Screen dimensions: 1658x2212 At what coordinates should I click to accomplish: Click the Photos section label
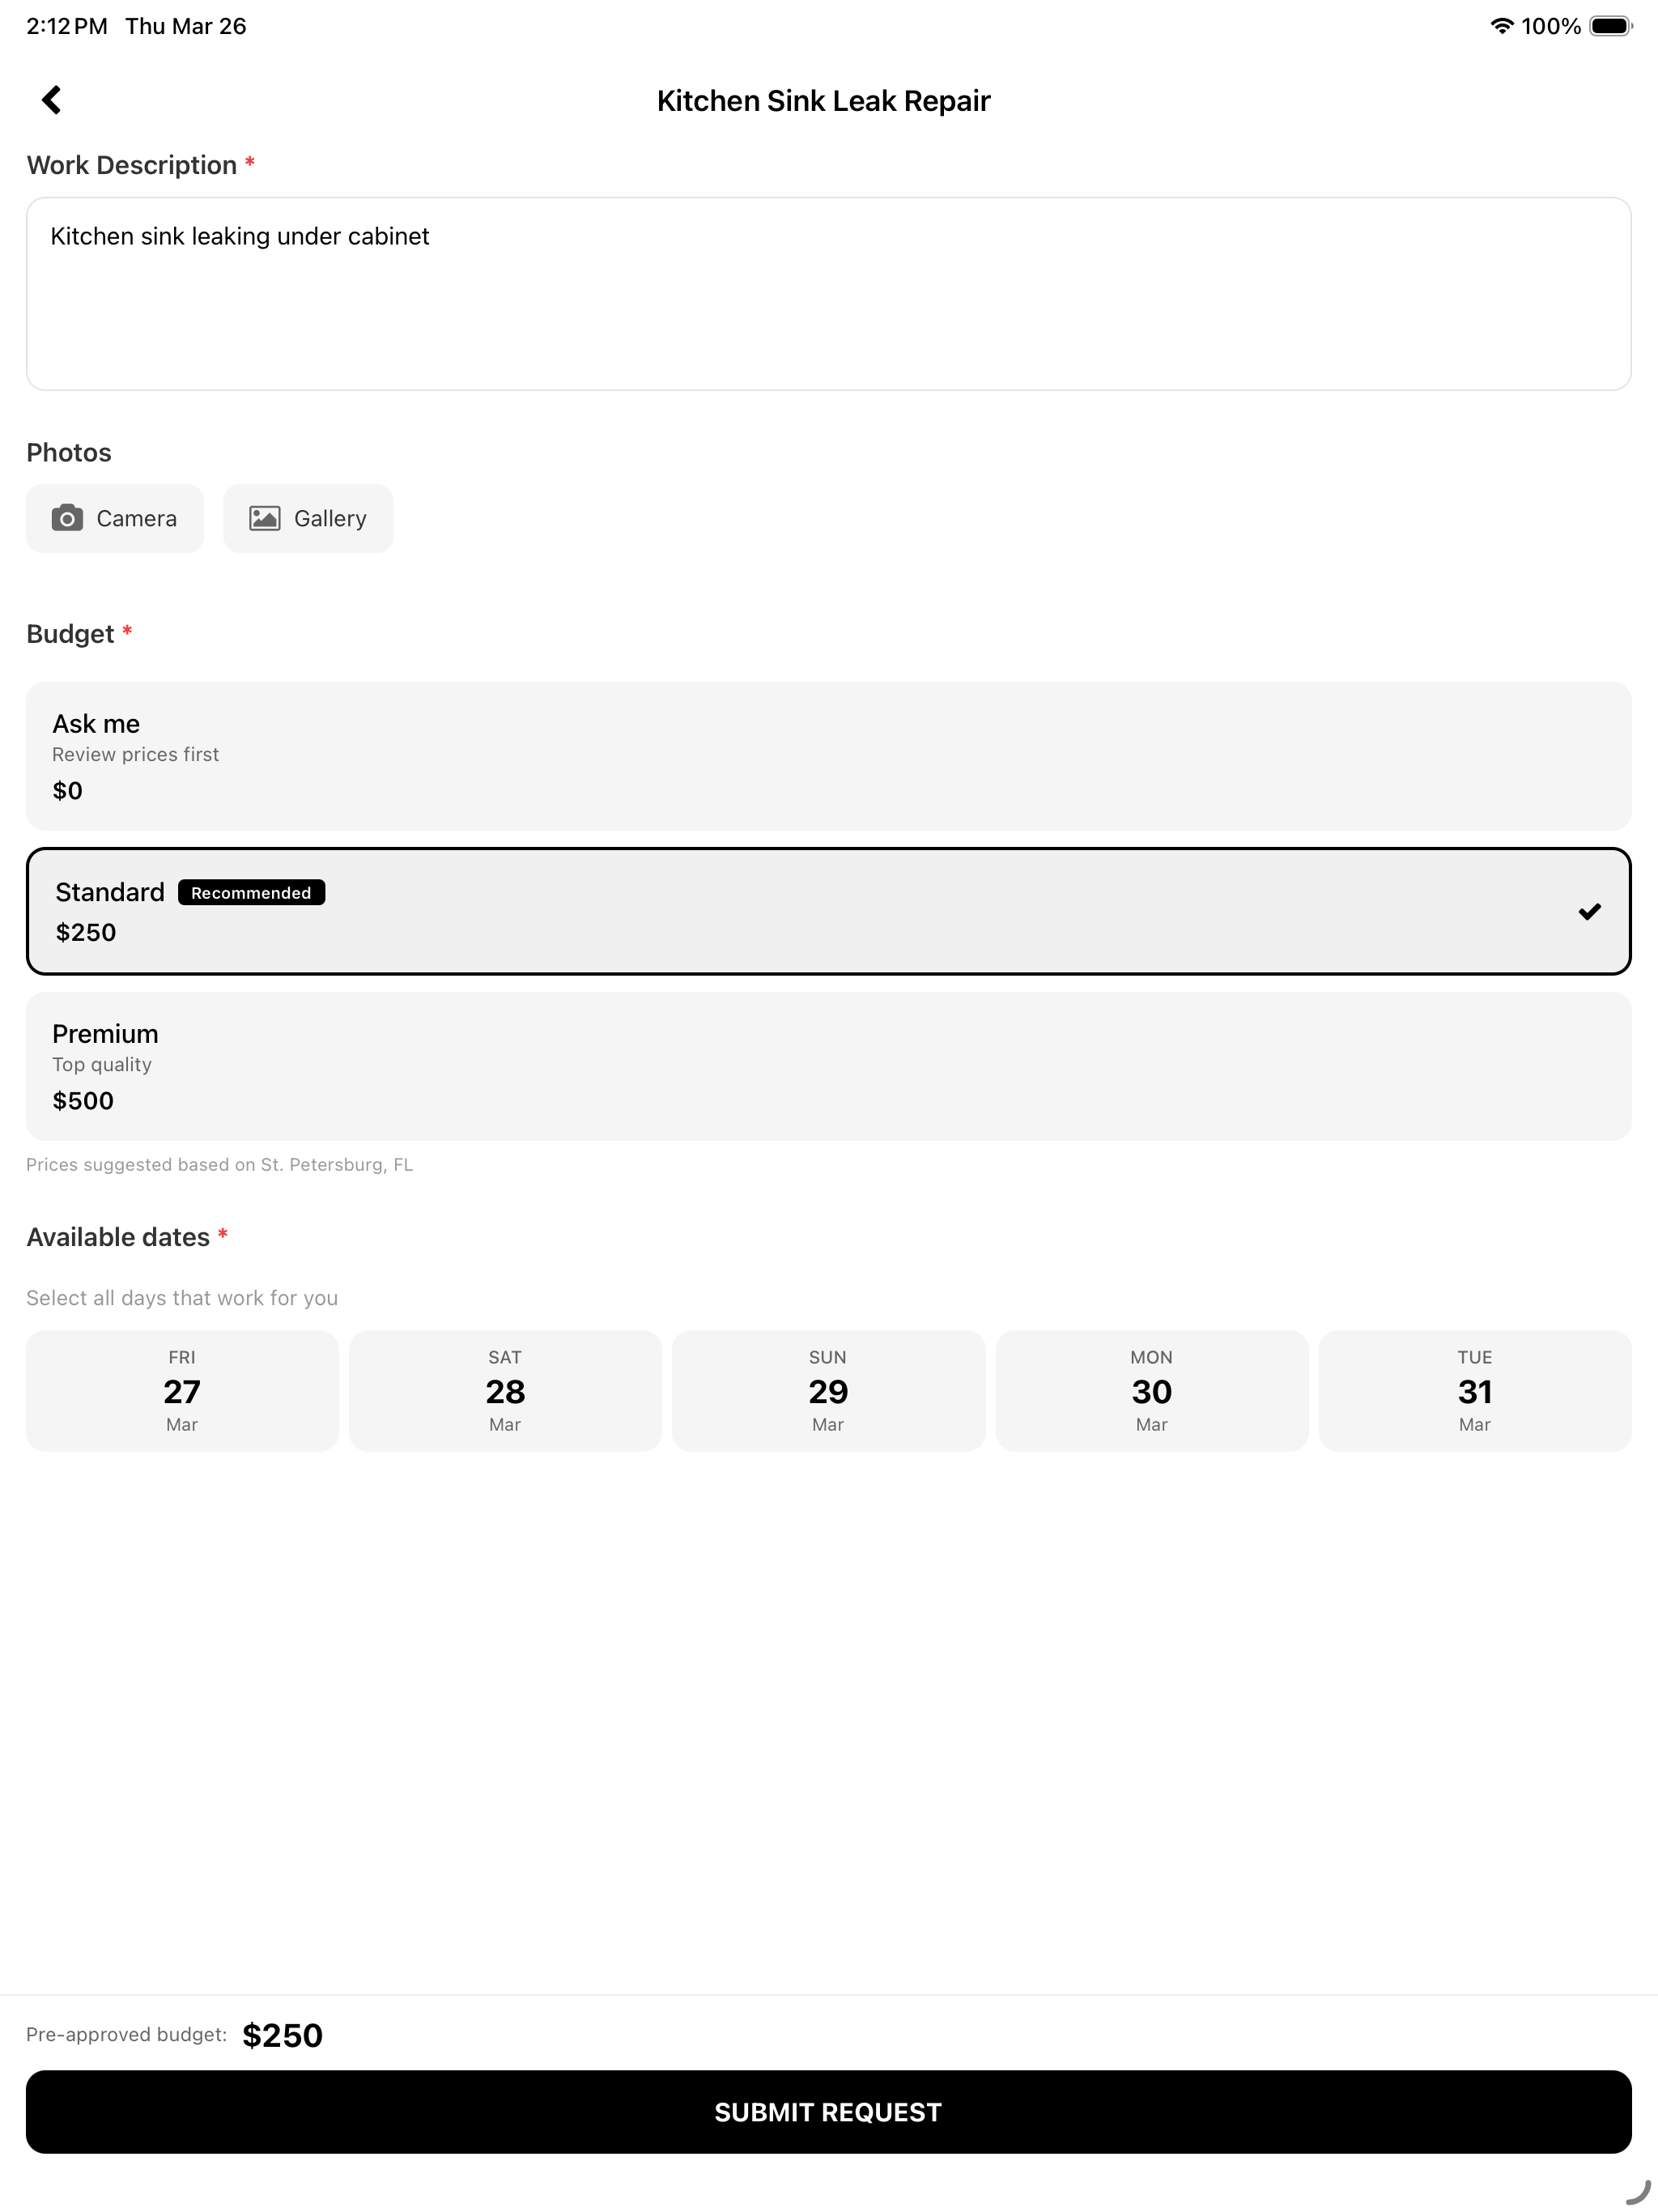point(69,452)
